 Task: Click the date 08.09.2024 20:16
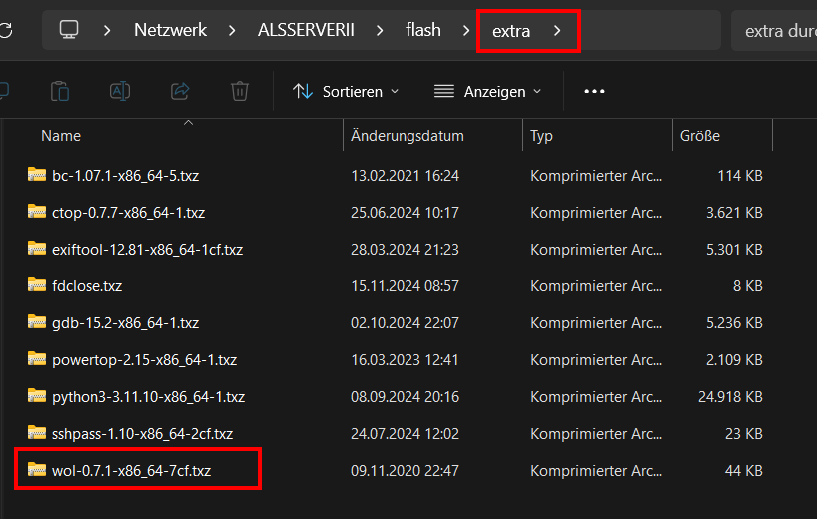tap(405, 397)
